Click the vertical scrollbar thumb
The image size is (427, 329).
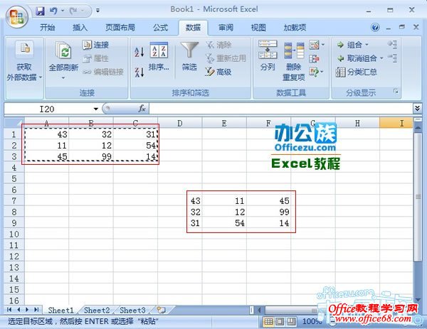click(418, 197)
